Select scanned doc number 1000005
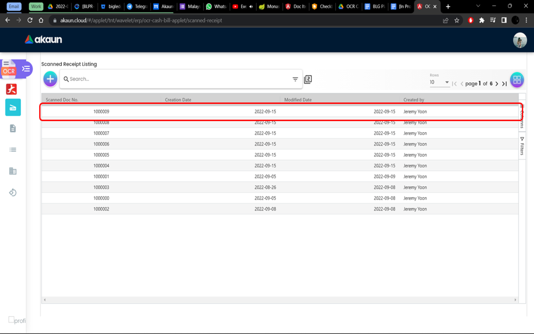534x334 pixels. pyautogui.click(x=101, y=155)
